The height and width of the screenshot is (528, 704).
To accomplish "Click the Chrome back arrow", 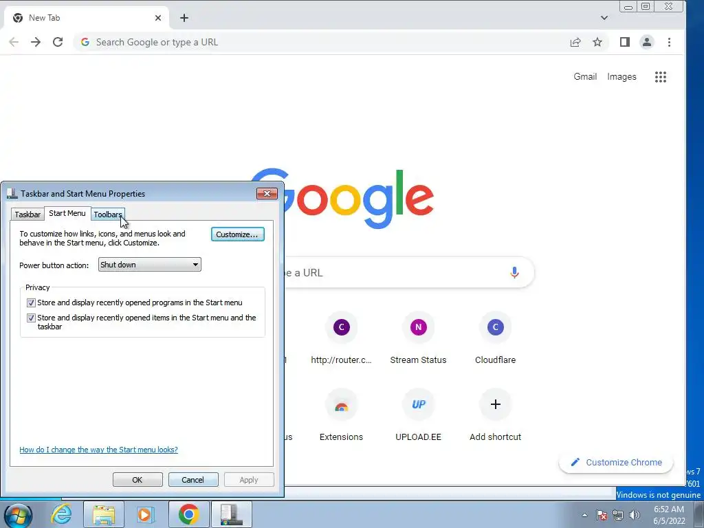I will click(14, 42).
